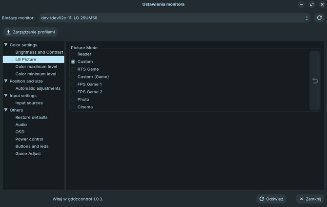Click the reset Picture Mode undo arrow
The width and height of the screenshot is (327, 207).
(x=315, y=81)
